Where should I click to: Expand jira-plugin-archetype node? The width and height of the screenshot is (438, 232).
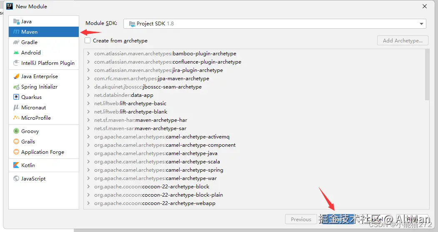[88, 70]
